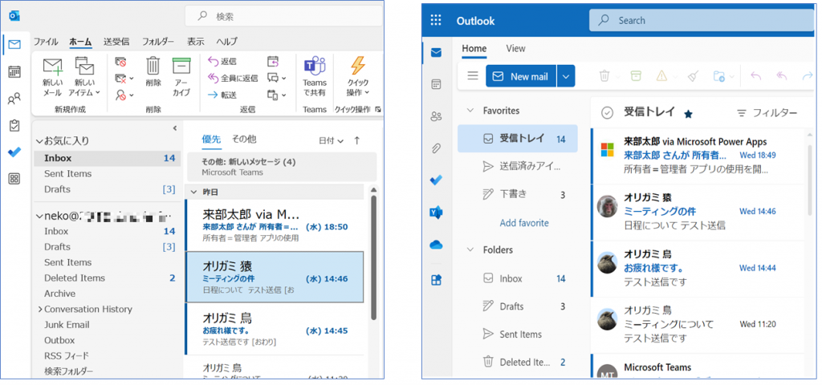Collapse Folders section in new Outlook
The height and width of the screenshot is (385, 822).
coord(470,250)
